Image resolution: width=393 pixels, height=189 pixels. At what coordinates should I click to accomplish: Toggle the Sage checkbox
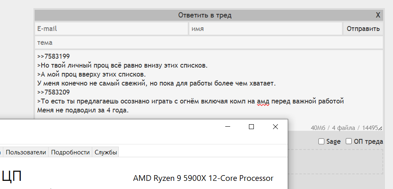point(322,142)
